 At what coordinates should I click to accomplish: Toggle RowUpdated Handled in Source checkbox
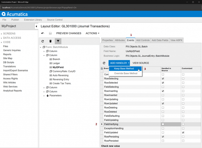tap(163, 103)
